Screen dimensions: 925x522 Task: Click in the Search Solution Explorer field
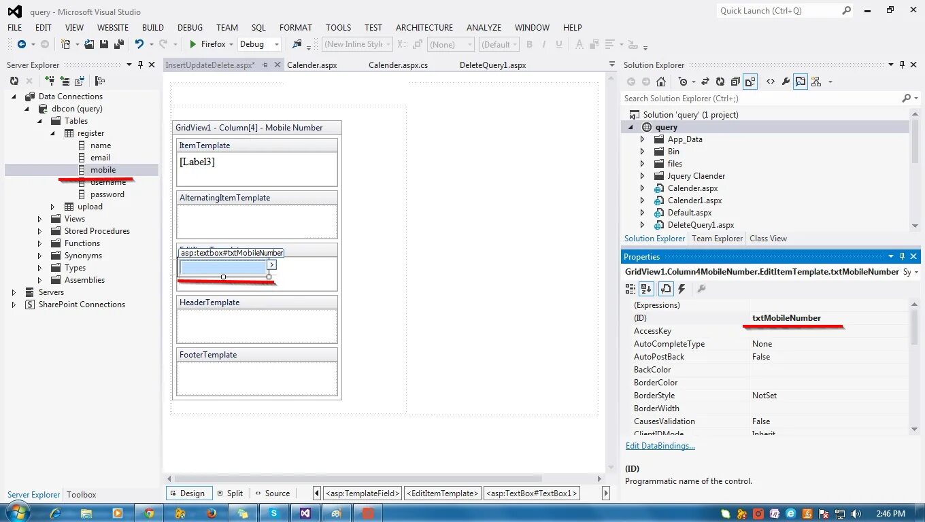[x=761, y=99]
